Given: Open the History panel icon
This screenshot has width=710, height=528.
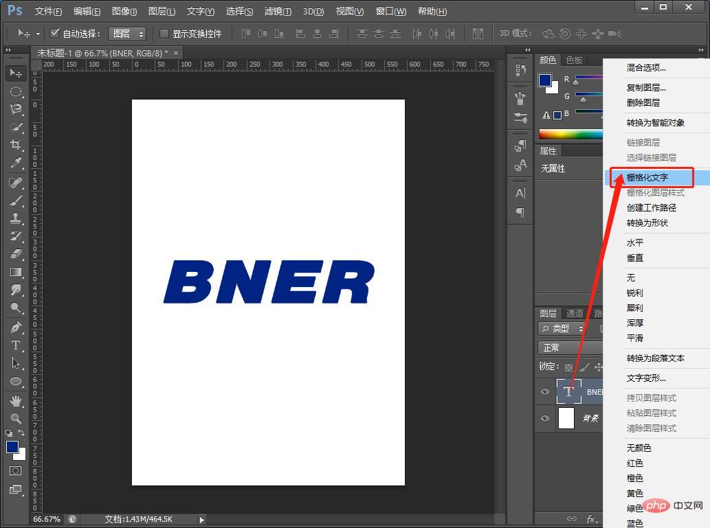Looking at the screenshot, I should (x=520, y=70).
